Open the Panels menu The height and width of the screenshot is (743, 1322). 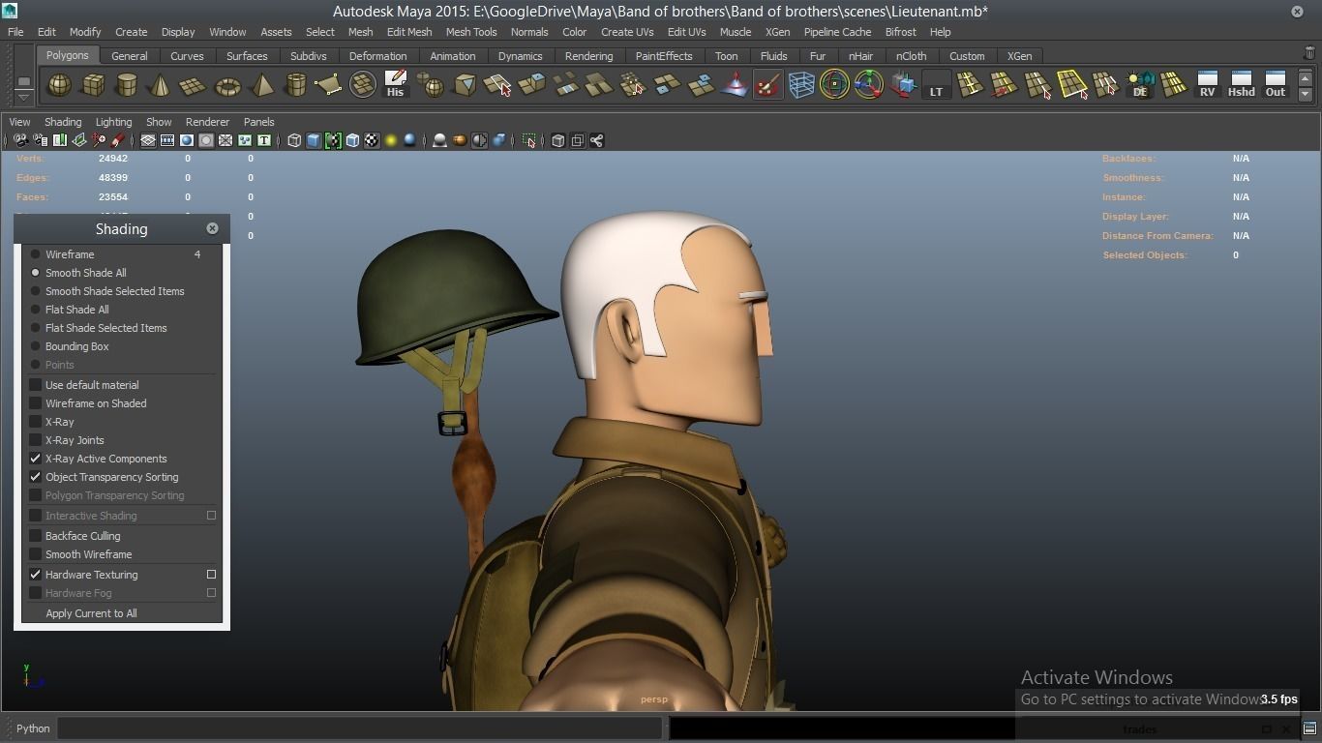point(259,122)
